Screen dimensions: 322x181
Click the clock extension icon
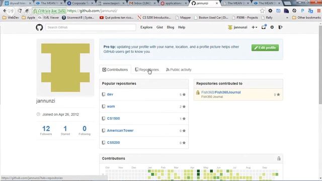point(294,11)
